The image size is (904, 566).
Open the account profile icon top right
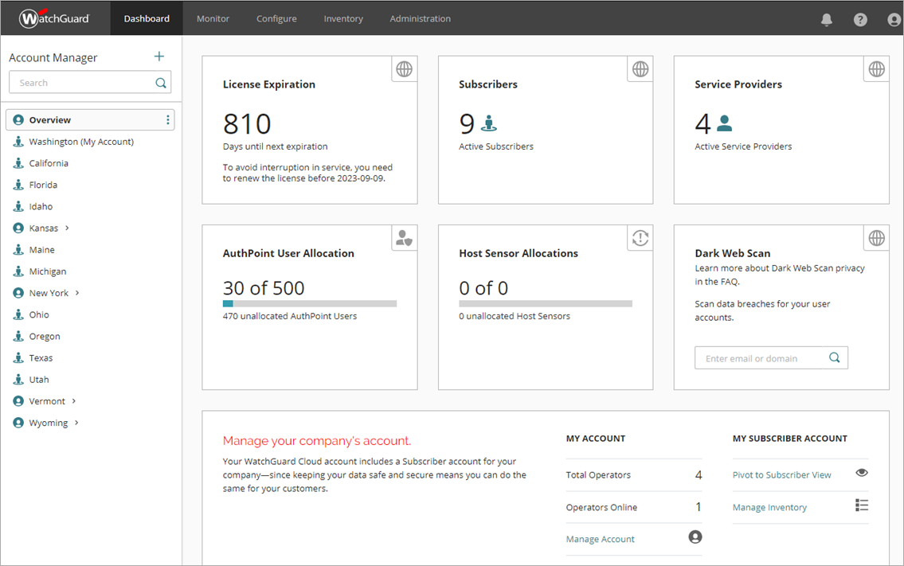[x=893, y=19]
